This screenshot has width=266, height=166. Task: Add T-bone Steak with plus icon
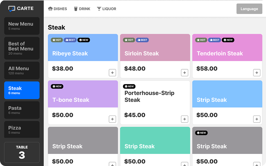[112, 119]
